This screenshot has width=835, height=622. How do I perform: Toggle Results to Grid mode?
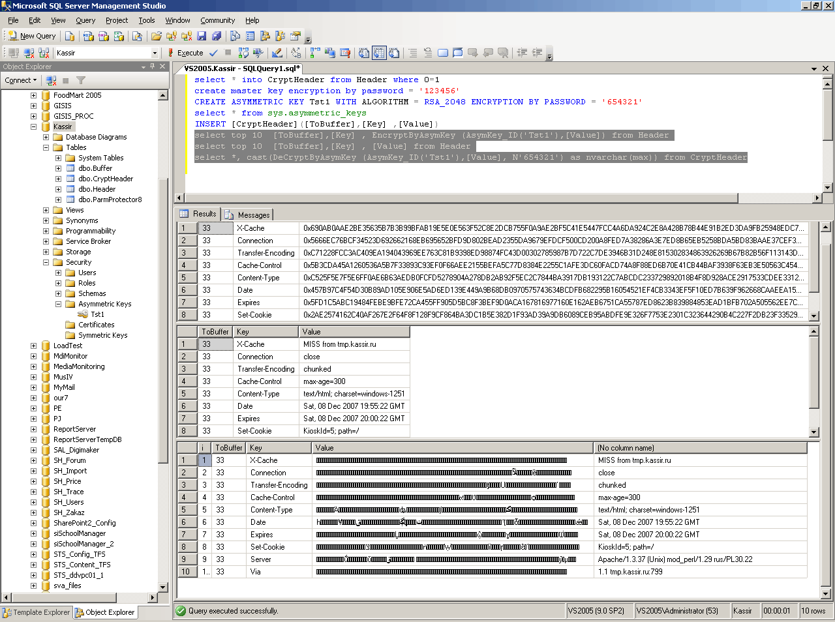click(x=379, y=53)
